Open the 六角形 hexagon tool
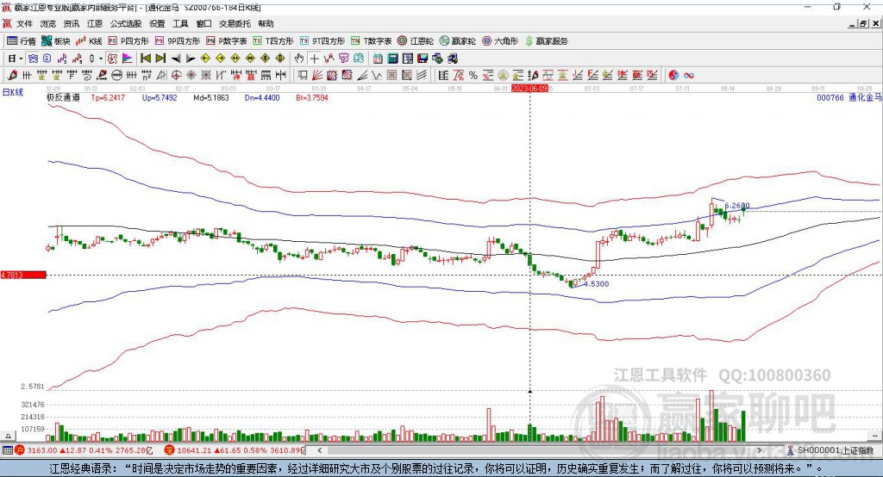Viewport: 883px width, 477px height. [500, 41]
